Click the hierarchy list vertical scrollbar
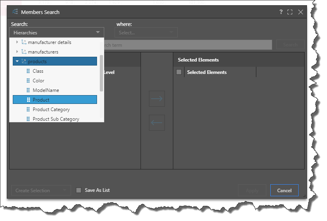Viewport: 327px width, 221px height. [101, 74]
